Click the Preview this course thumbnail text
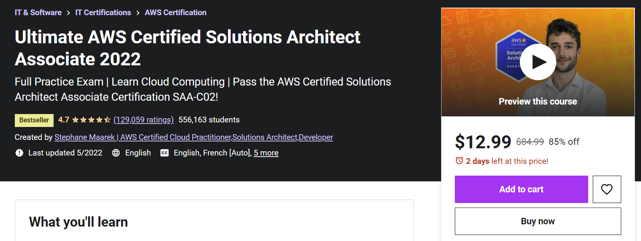The image size is (641, 241). (538, 101)
